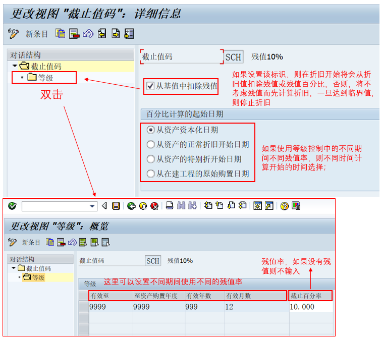Click the 新条目 button in top toolbar
Image resolution: width=382 pixels, height=340 pixels.
point(36,34)
